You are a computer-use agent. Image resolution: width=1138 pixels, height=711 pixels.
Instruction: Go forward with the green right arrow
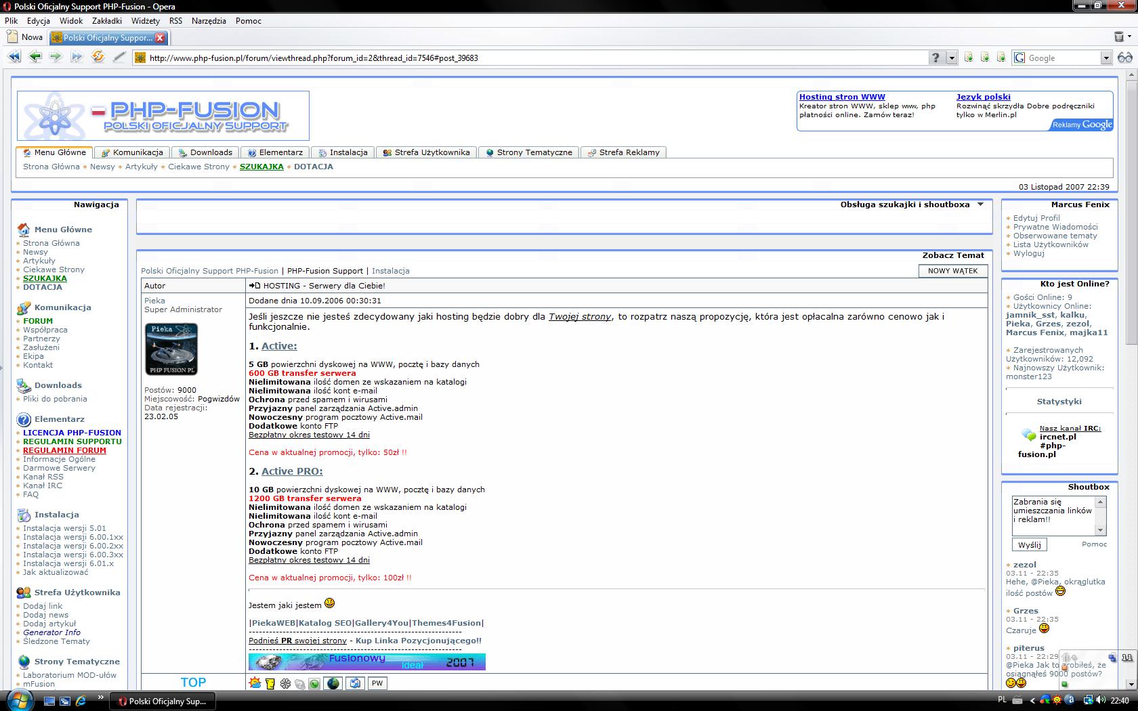tap(56, 57)
